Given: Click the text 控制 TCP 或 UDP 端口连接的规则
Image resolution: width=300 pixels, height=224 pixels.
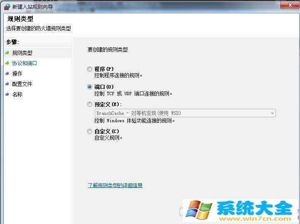Looking at the screenshot, I should pos(133,94).
